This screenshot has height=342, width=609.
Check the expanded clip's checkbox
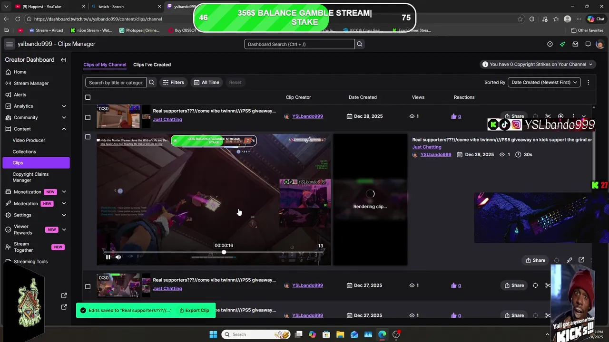click(88, 137)
